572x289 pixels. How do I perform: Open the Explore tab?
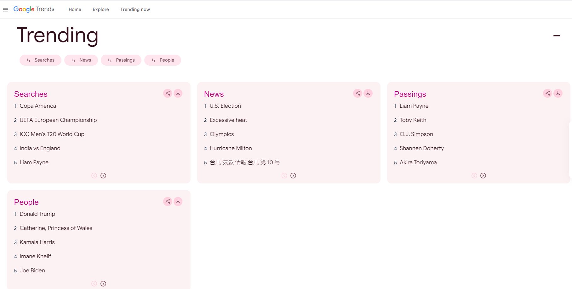[x=101, y=9]
